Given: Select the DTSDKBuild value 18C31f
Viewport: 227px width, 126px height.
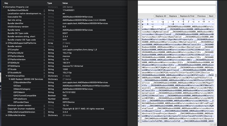Looking at the screenshot, I should tap(66, 63).
